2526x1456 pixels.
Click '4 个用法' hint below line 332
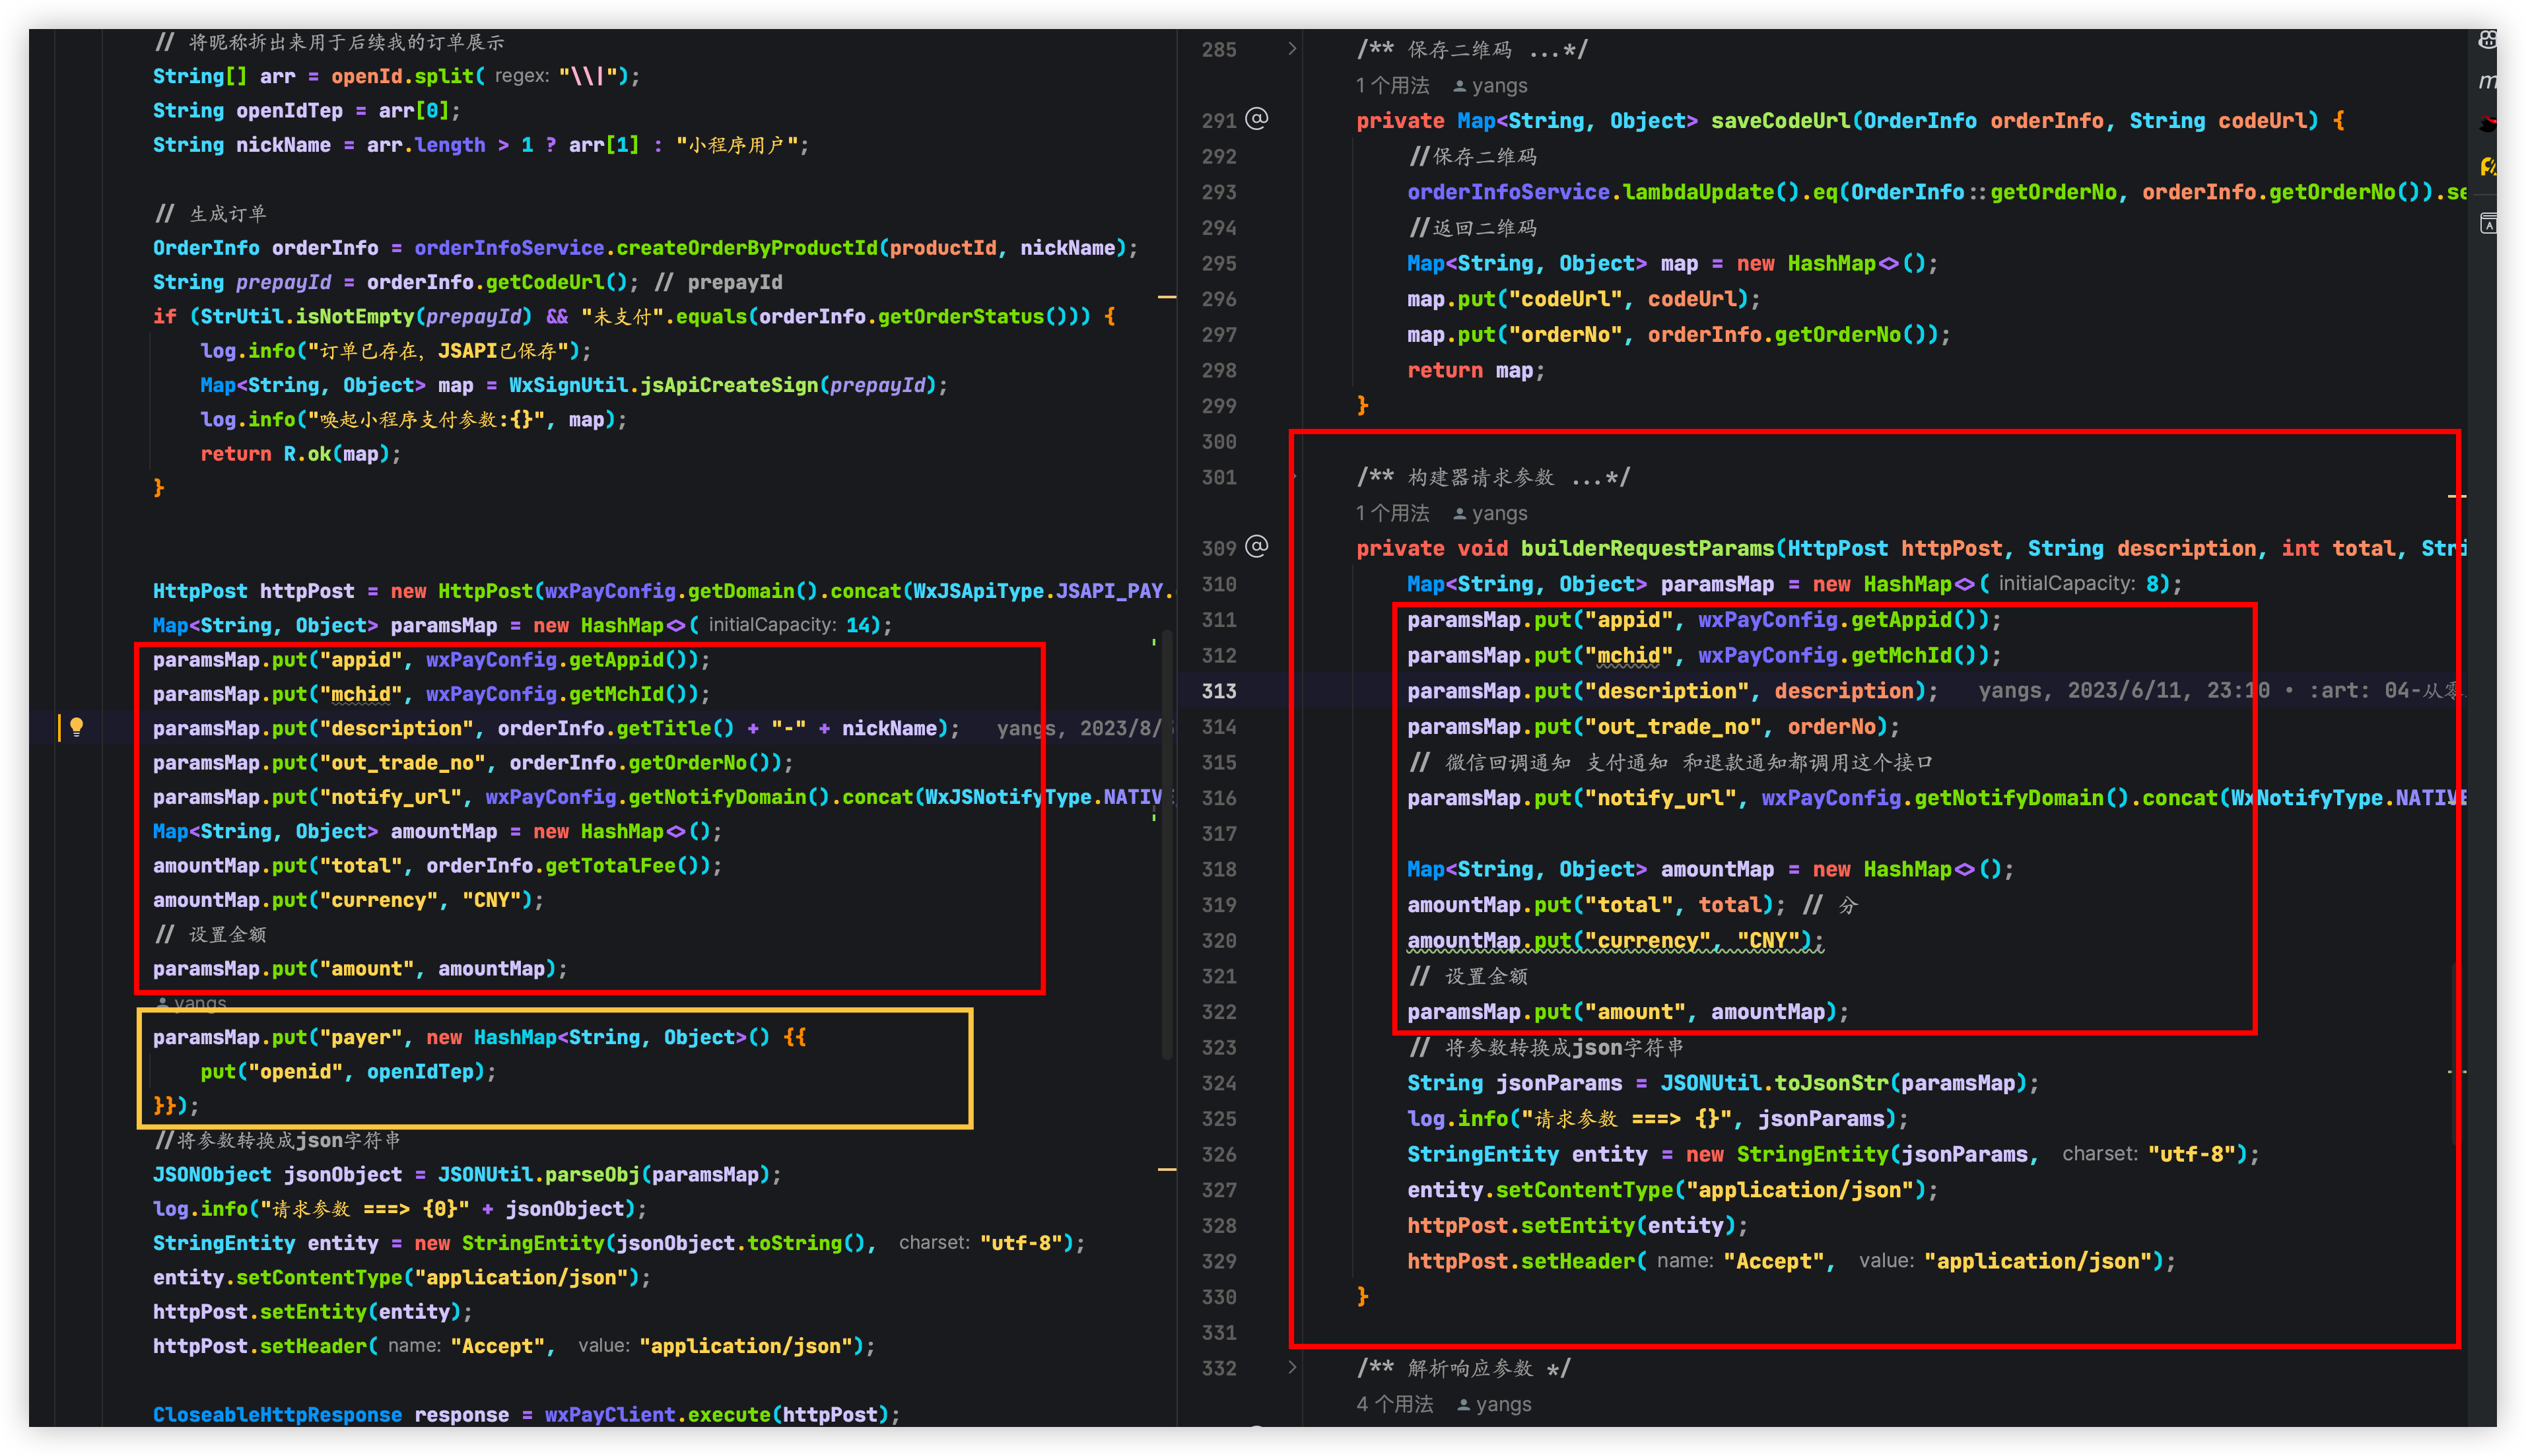point(1394,1404)
